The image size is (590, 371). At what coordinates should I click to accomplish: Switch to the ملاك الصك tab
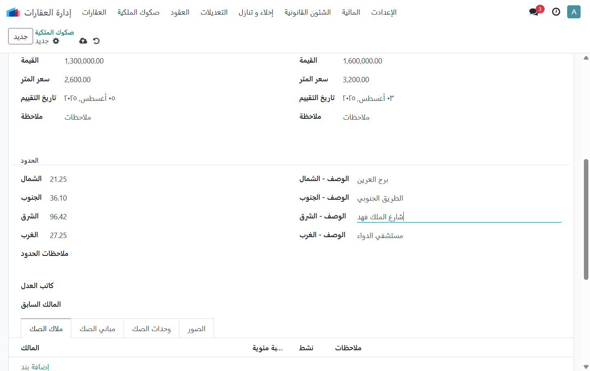pos(46,329)
